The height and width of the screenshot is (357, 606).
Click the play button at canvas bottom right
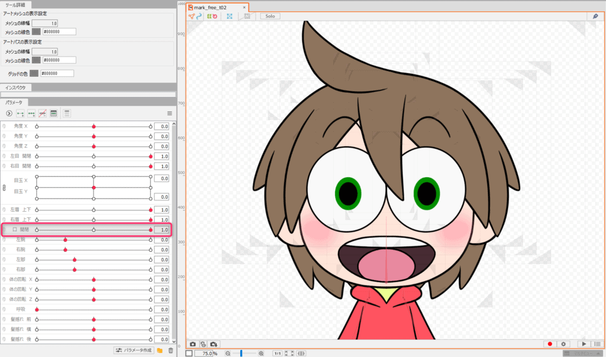pyautogui.click(x=584, y=344)
